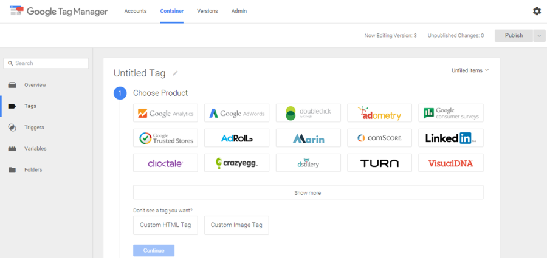Click the pencil icon beside Untitled Tag

(175, 73)
